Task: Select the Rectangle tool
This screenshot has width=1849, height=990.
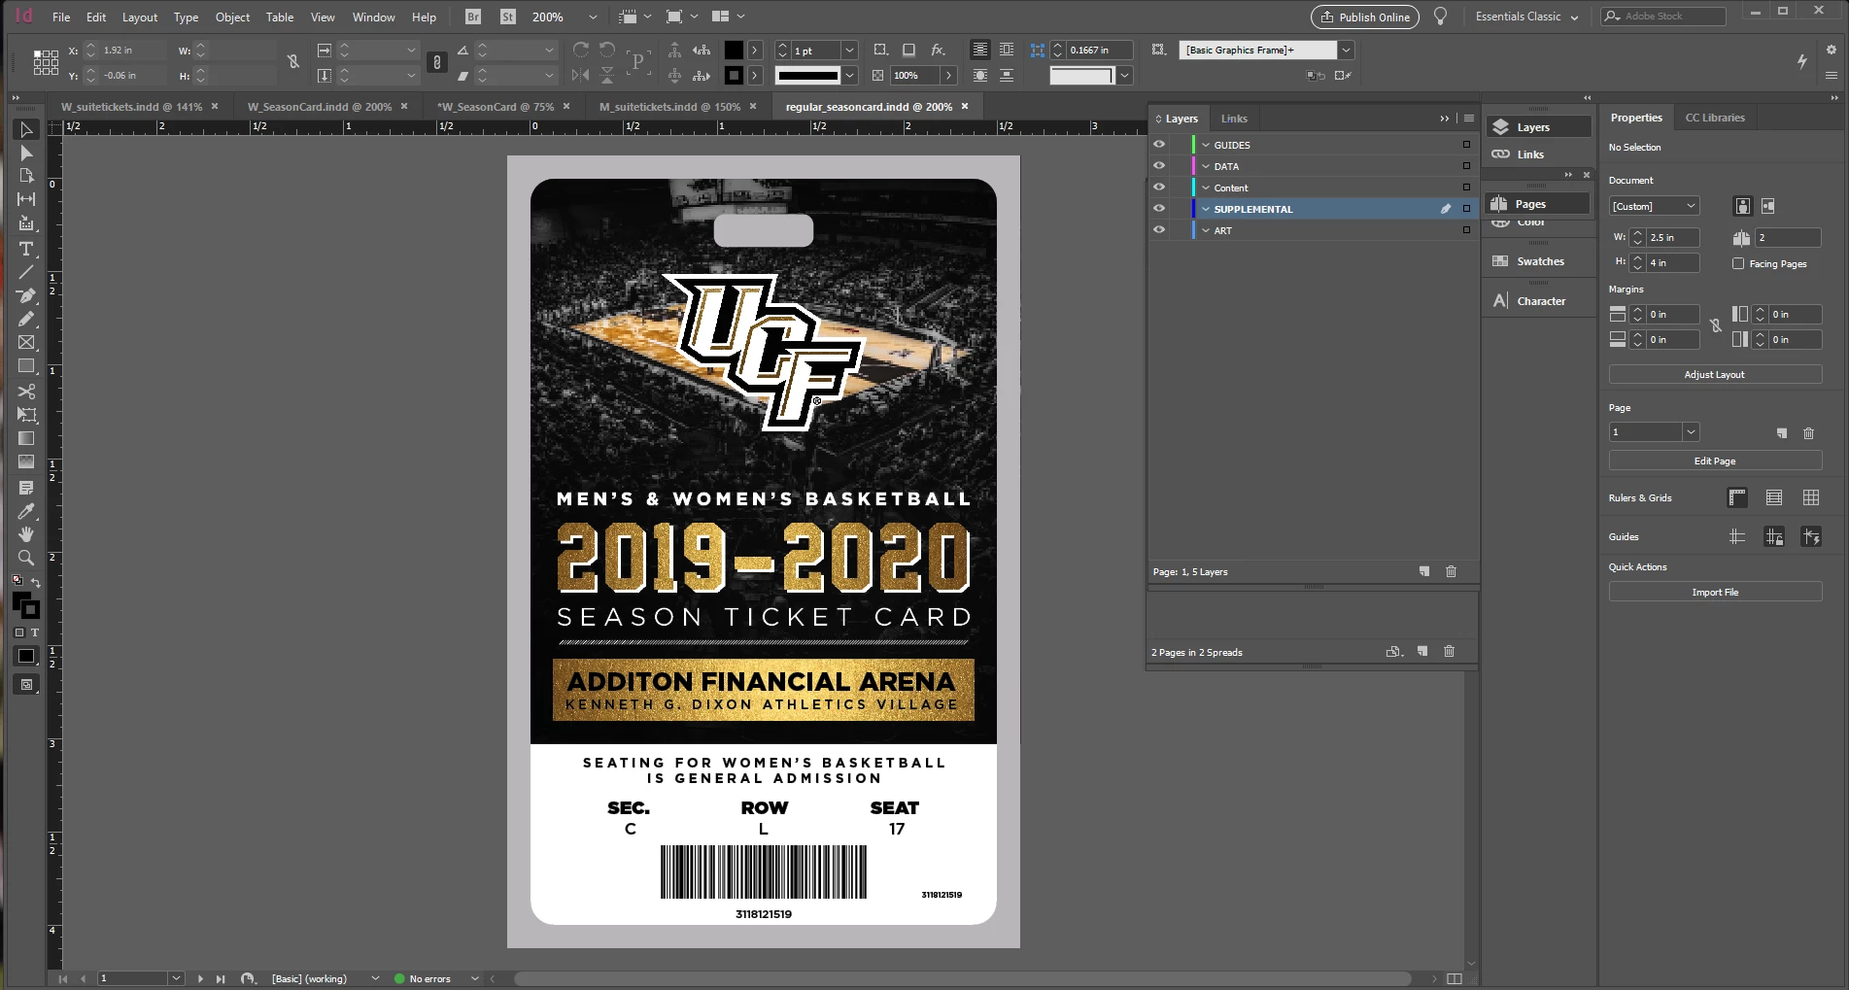Action: pos(26,366)
